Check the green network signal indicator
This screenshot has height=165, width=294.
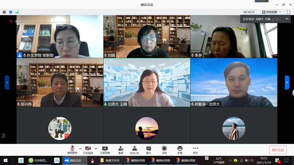click(17, 12)
